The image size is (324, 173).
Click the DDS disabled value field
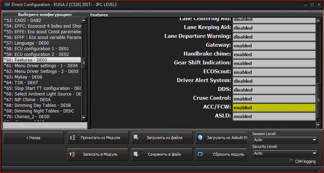pyautogui.click(x=274, y=90)
